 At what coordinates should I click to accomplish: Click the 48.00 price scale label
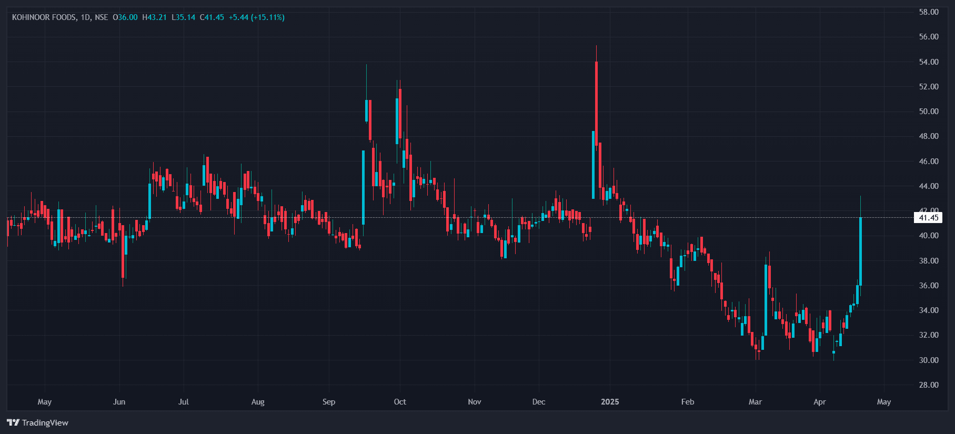click(x=929, y=136)
